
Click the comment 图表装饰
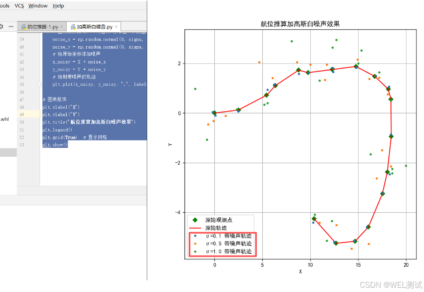55,99
